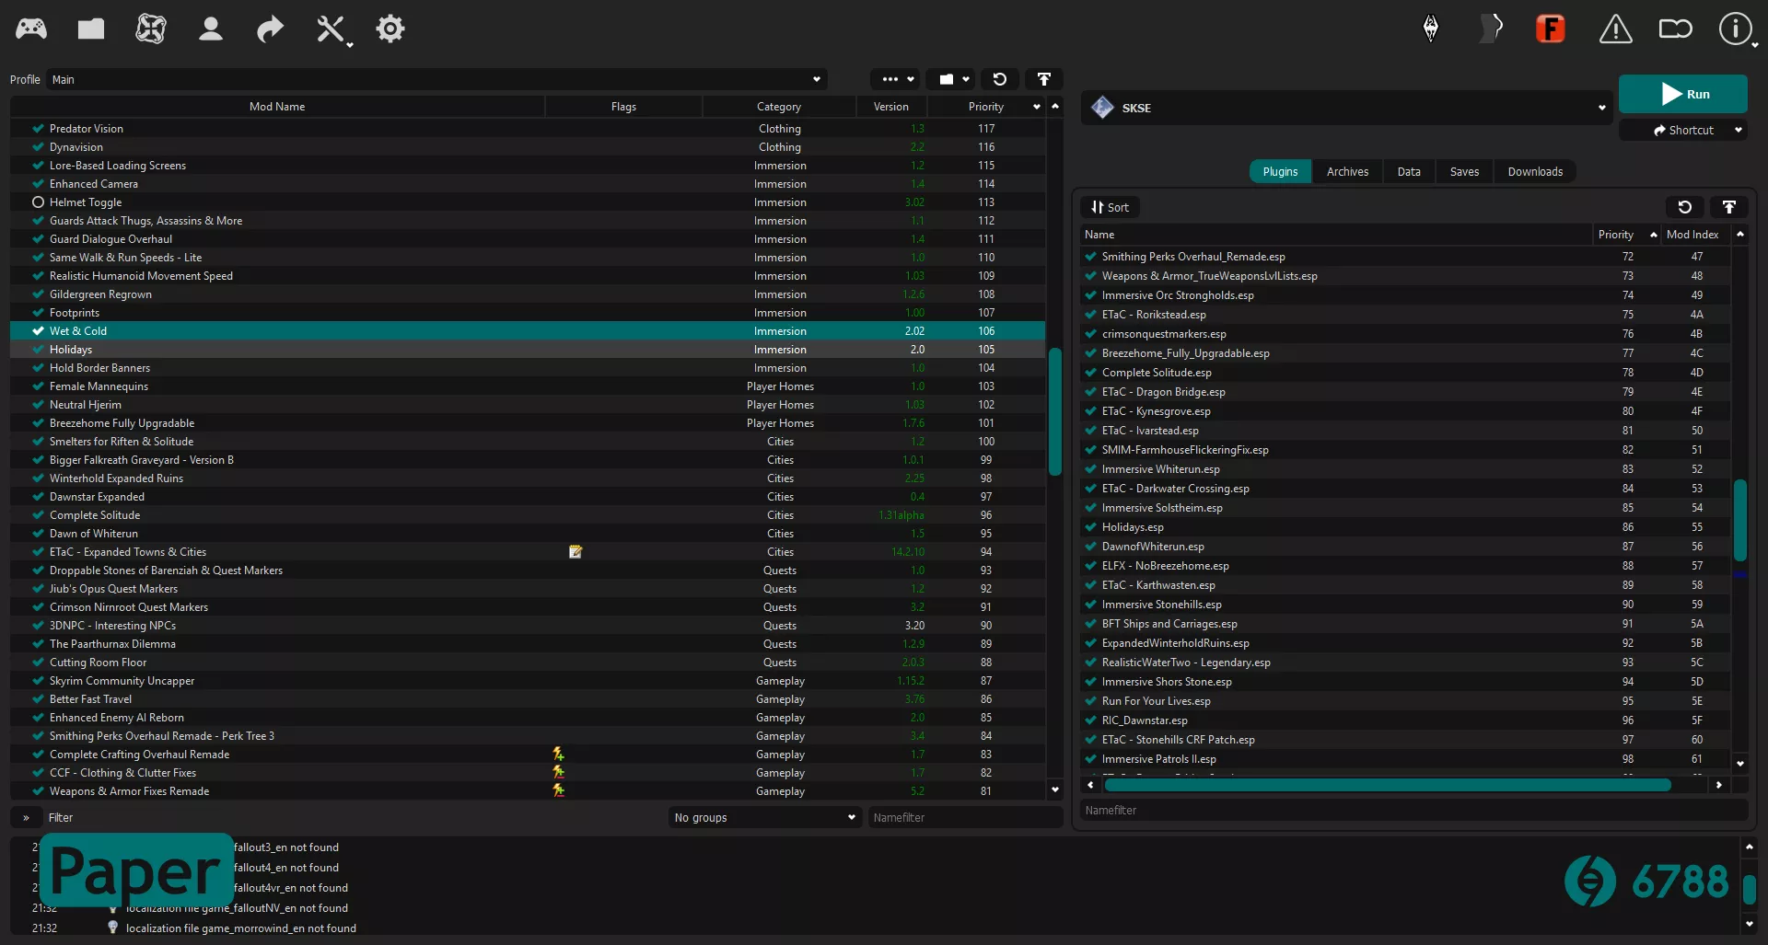Uncheck Immersive Whiterun.esp plugin
Viewport: 1768px width, 945px height.
click(x=1091, y=469)
